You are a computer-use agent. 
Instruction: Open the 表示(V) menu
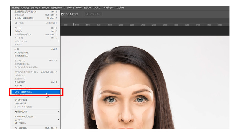pos(87,8)
